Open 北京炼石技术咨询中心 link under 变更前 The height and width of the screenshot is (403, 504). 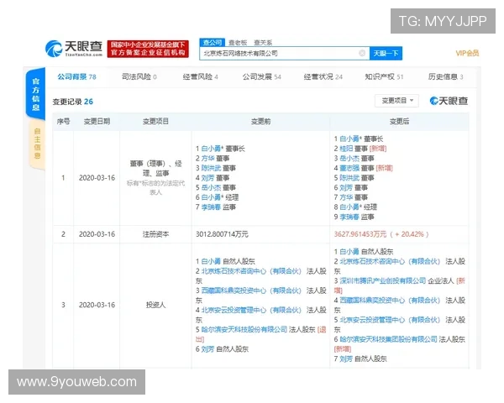[251, 271]
